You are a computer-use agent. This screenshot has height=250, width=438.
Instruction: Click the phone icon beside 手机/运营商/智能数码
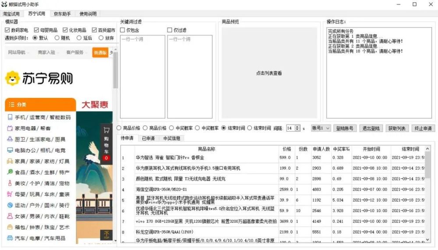pos(10,117)
